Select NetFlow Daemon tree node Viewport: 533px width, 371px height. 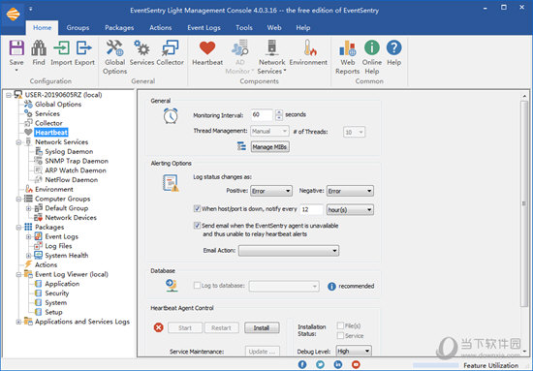coord(72,180)
